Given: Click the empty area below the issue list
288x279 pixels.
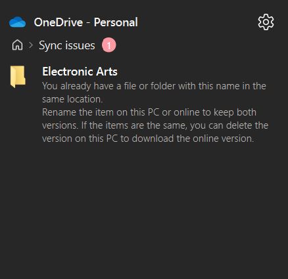Looking at the screenshot, I should (x=144, y=208).
